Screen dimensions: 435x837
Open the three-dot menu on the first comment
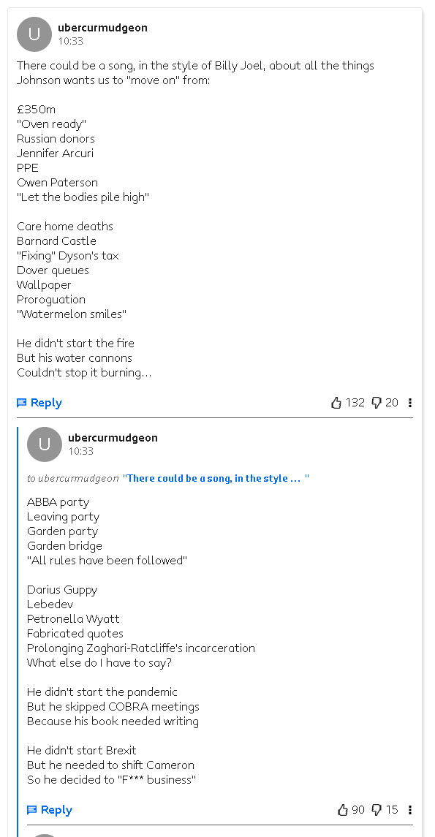pyautogui.click(x=410, y=402)
